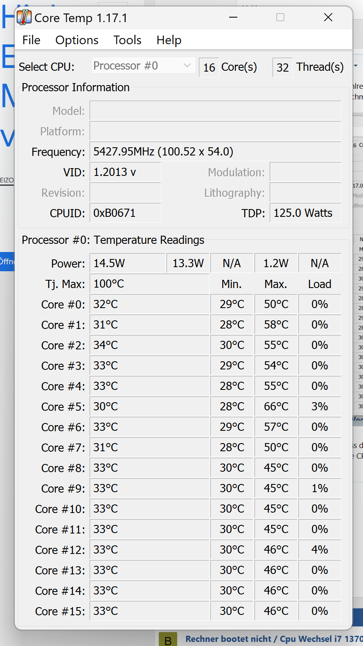
Task: Select Core #11 min temperature 30°C
Action: coord(232,529)
